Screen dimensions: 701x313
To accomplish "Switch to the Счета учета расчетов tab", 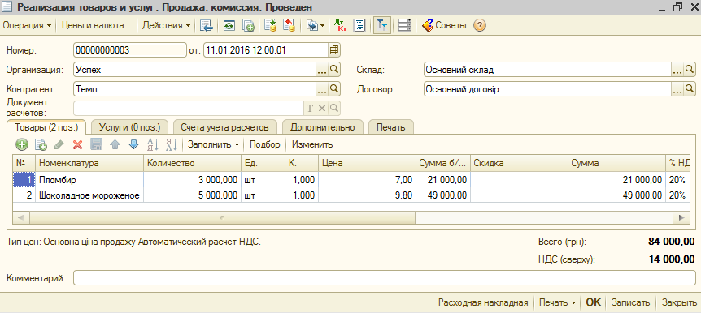I will pos(225,127).
